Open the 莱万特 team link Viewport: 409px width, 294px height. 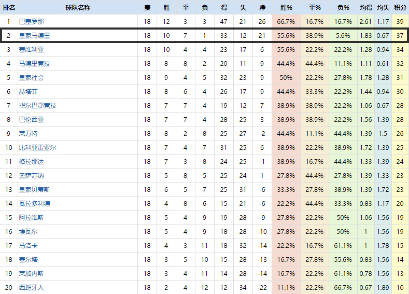click(x=28, y=133)
